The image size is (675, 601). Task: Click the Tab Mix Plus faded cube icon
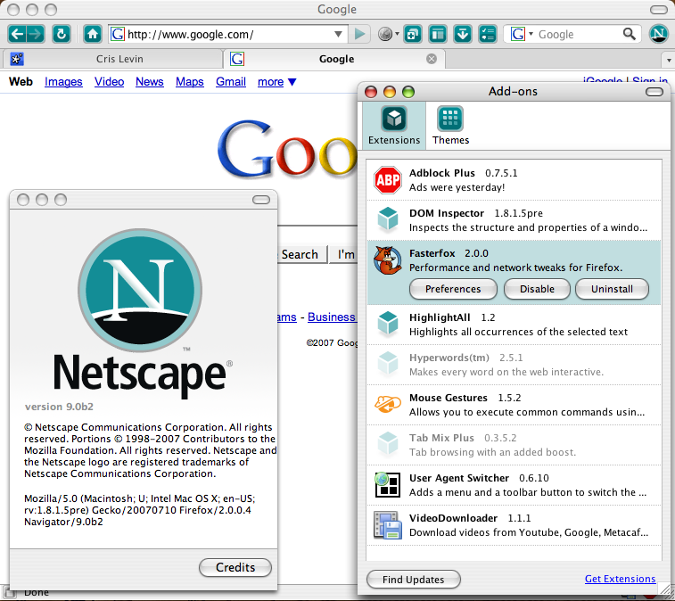coord(388,445)
